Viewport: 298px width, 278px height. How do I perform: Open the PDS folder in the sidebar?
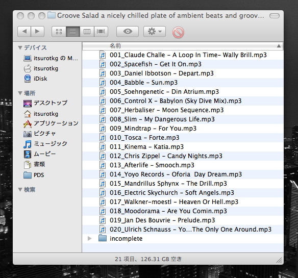tap(34, 175)
